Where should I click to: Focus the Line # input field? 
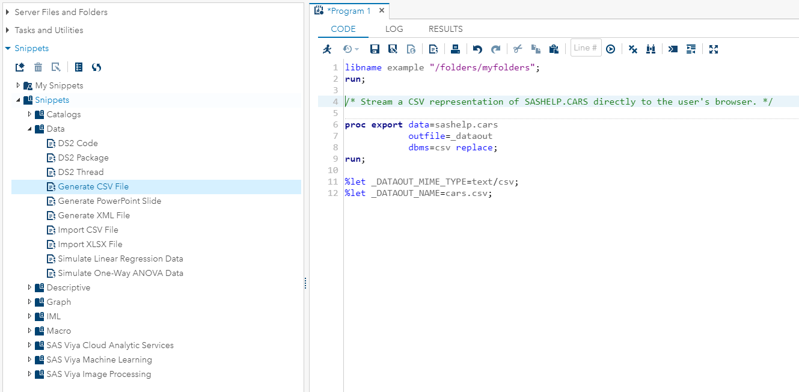[586, 48]
